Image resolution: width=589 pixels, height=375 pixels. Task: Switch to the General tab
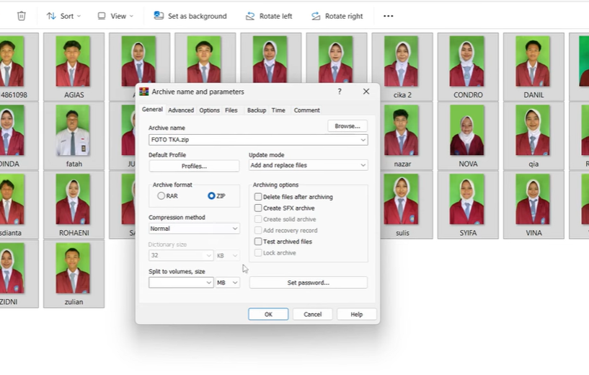(x=152, y=110)
